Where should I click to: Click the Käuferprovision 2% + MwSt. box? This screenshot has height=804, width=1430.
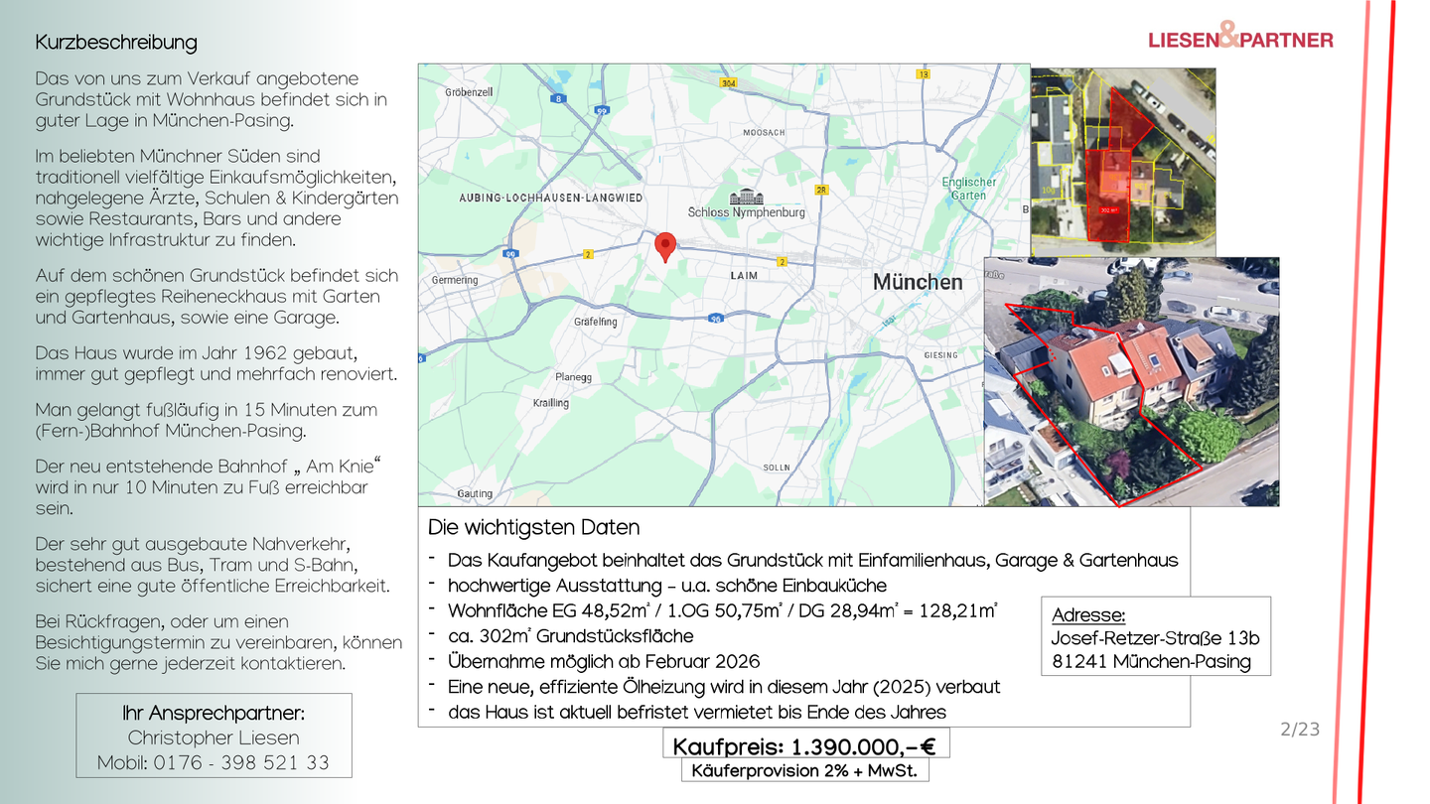tap(804, 770)
